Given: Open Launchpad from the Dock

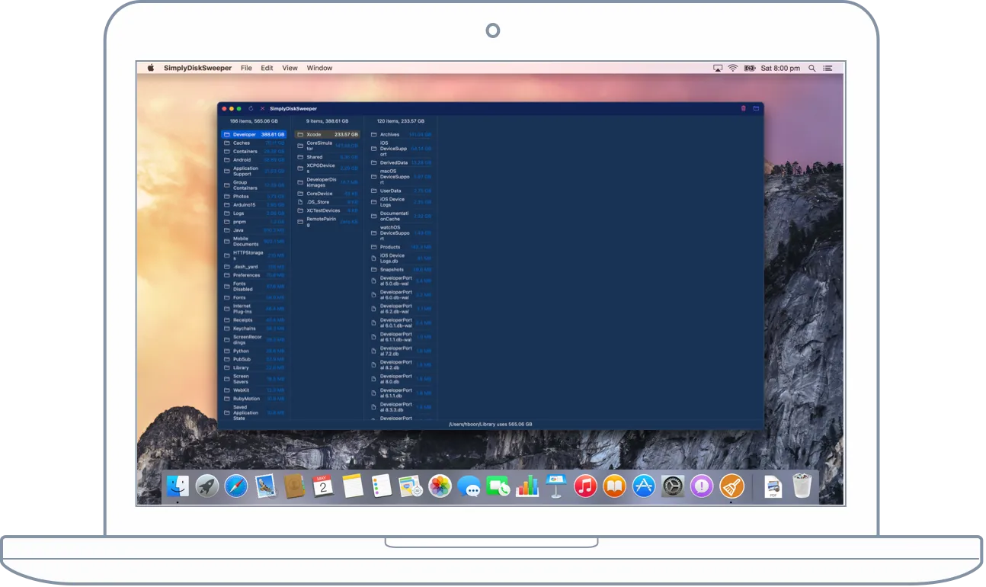Looking at the screenshot, I should point(206,486).
